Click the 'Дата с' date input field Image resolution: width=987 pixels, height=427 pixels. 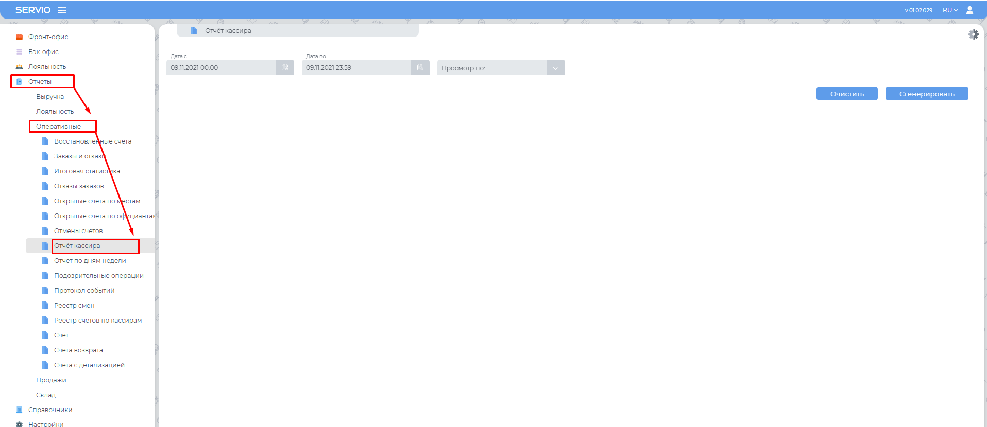[x=222, y=68]
